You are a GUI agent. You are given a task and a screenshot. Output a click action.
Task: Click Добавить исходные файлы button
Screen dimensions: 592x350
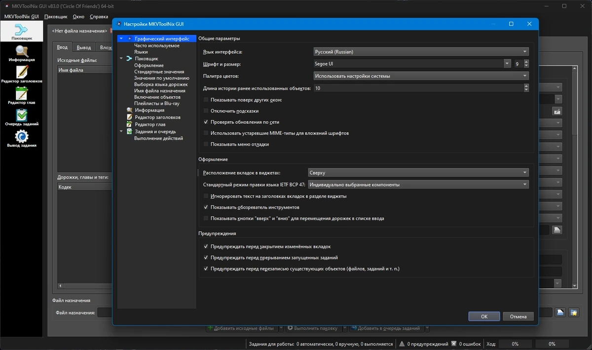point(241,328)
